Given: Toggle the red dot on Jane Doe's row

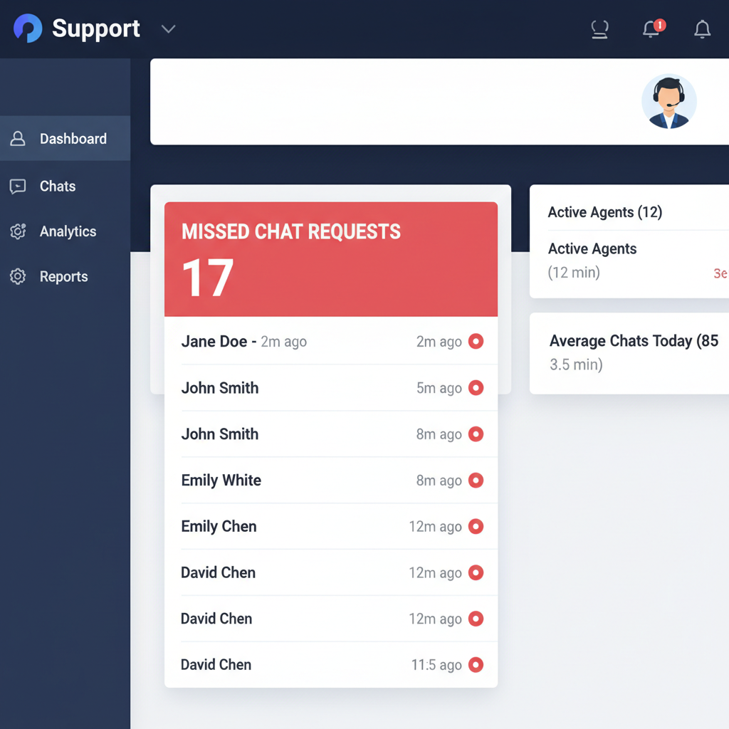Looking at the screenshot, I should click(476, 342).
